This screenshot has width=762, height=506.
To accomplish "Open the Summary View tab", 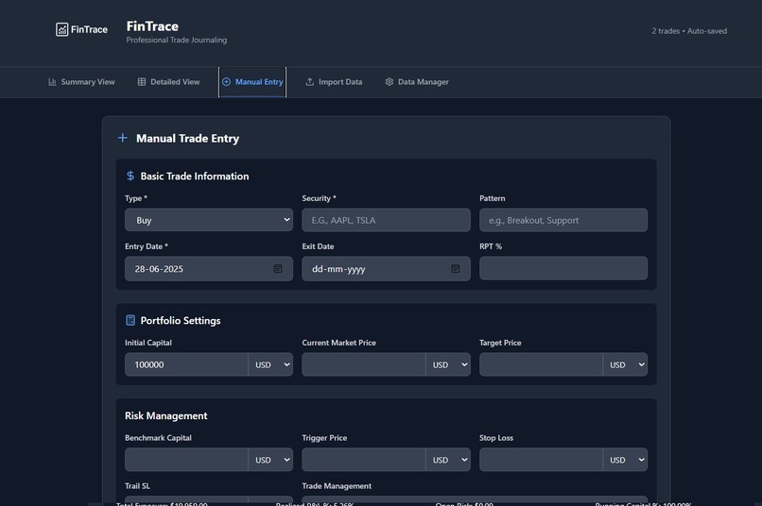I will tap(81, 82).
